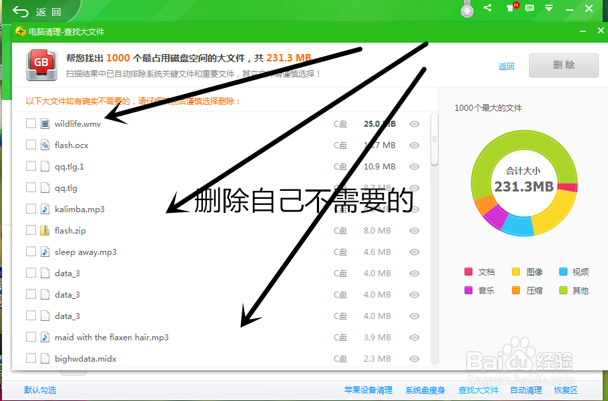Click the medal badge icon in the title bar
This screenshot has height=401, width=608.
coord(467,10)
